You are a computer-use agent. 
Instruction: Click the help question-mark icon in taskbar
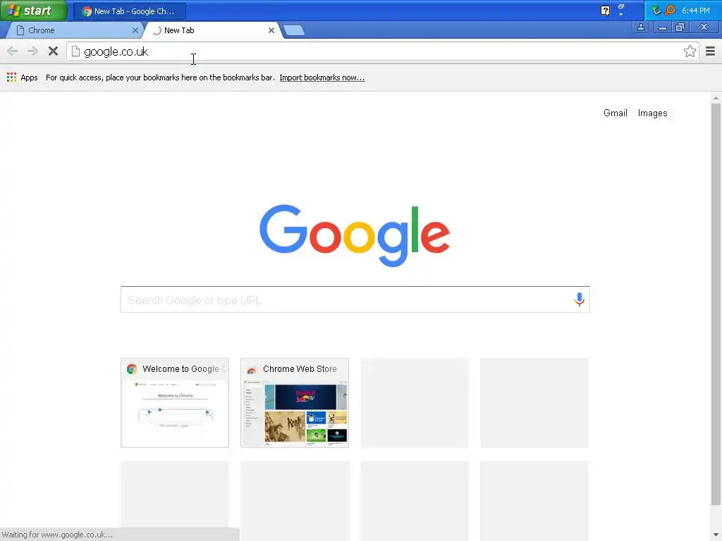coord(605,11)
